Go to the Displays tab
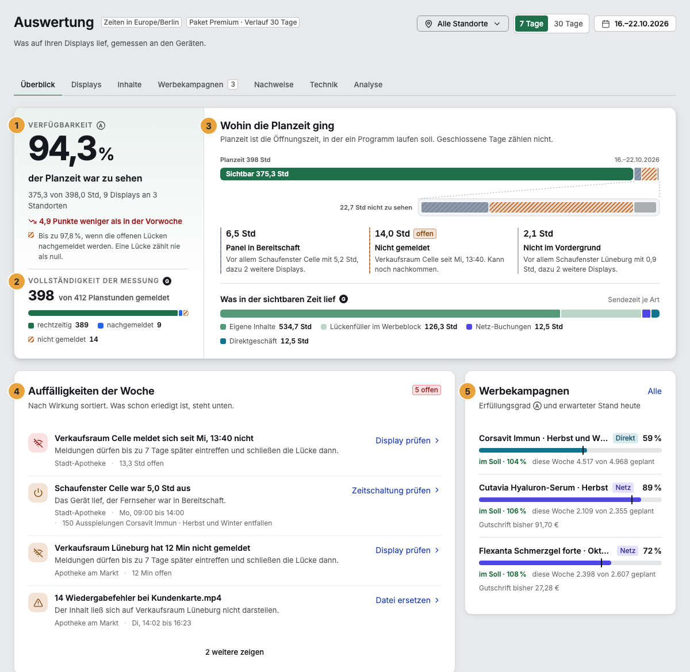Image resolution: width=690 pixels, height=672 pixels. point(86,84)
